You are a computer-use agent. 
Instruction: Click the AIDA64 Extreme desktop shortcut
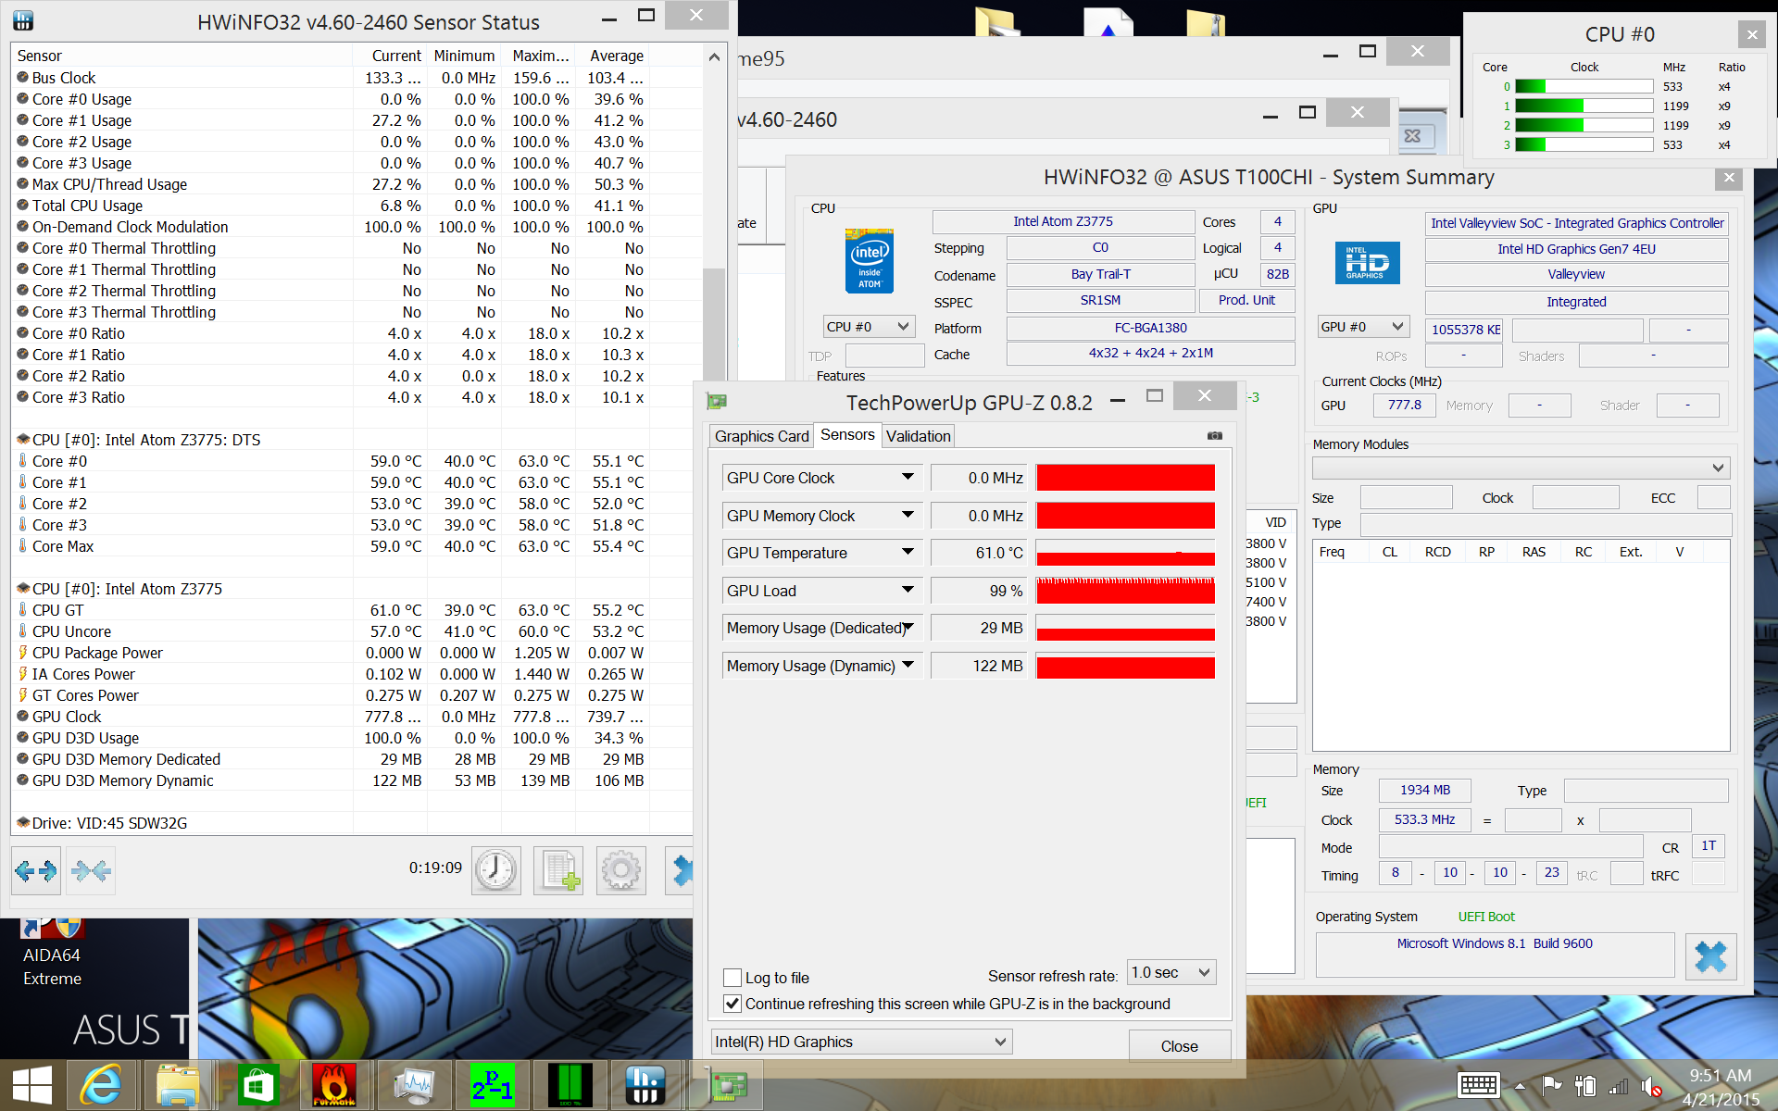[x=52, y=954]
